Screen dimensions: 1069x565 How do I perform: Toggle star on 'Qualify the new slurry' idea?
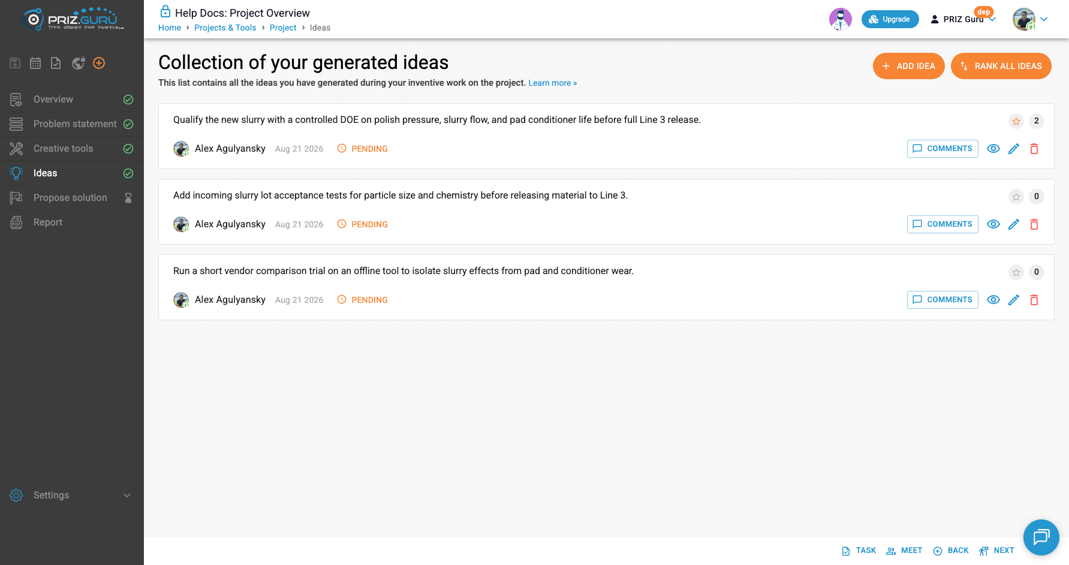(x=1016, y=121)
